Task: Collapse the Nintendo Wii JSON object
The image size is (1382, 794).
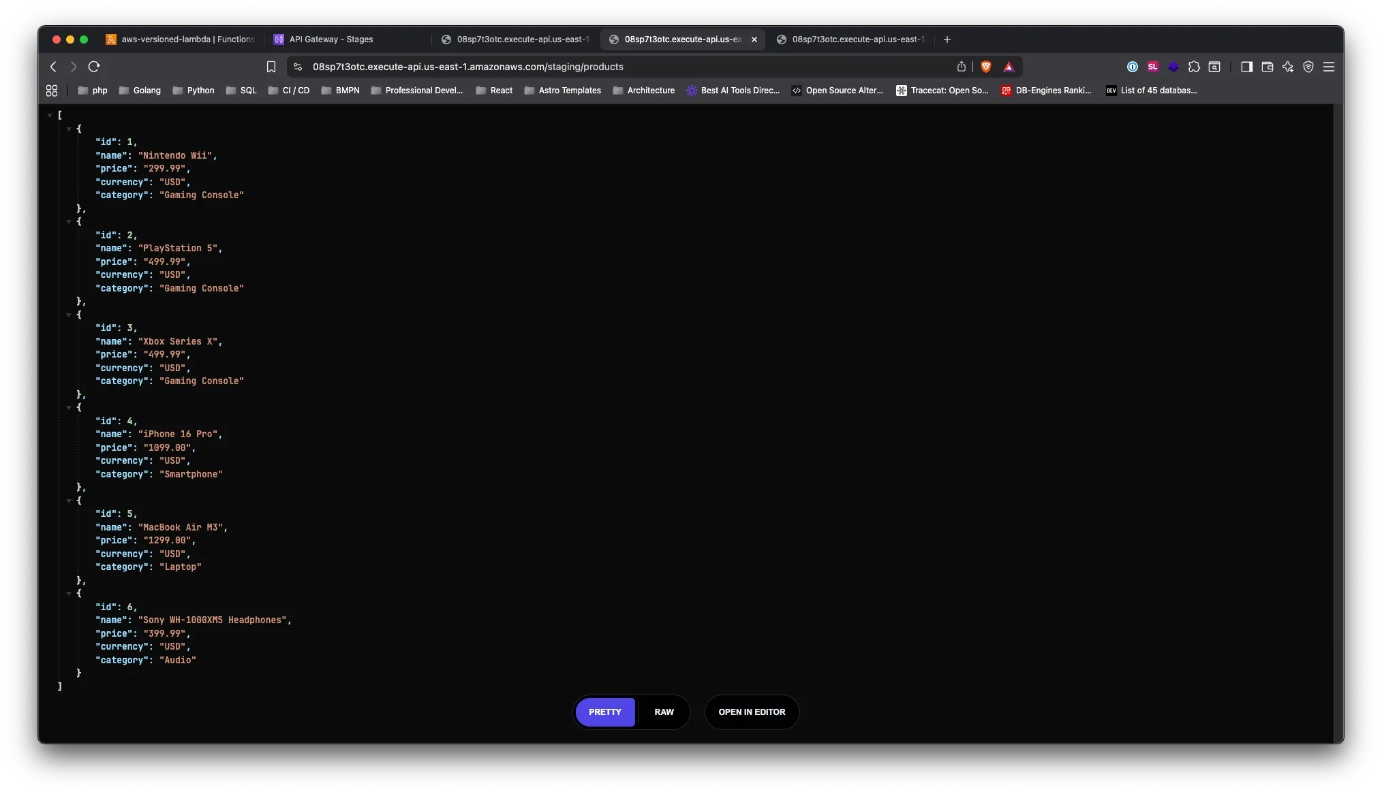Action: point(68,128)
